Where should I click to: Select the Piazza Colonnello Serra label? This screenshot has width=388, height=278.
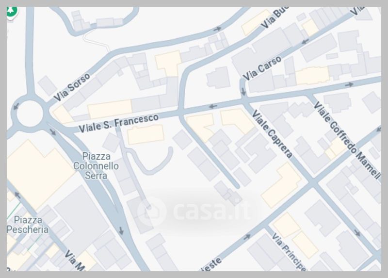coord(96,166)
